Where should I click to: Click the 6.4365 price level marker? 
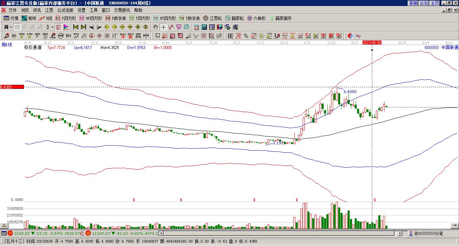[x=12, y=87]
